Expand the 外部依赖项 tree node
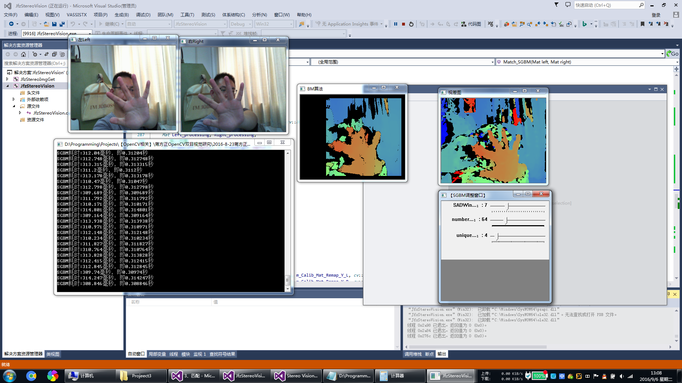The height and width of the screenshot is (383, 682). pos(14,100)
